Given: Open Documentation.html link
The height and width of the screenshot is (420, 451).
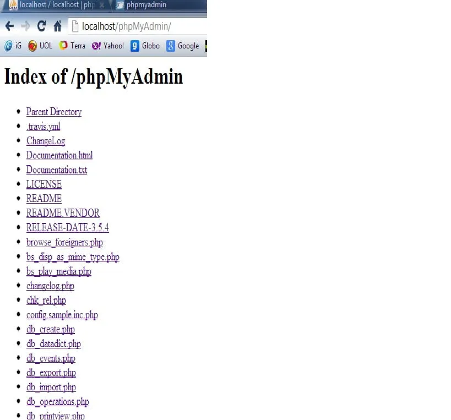Looking at the screenshot, I should 59,155.
